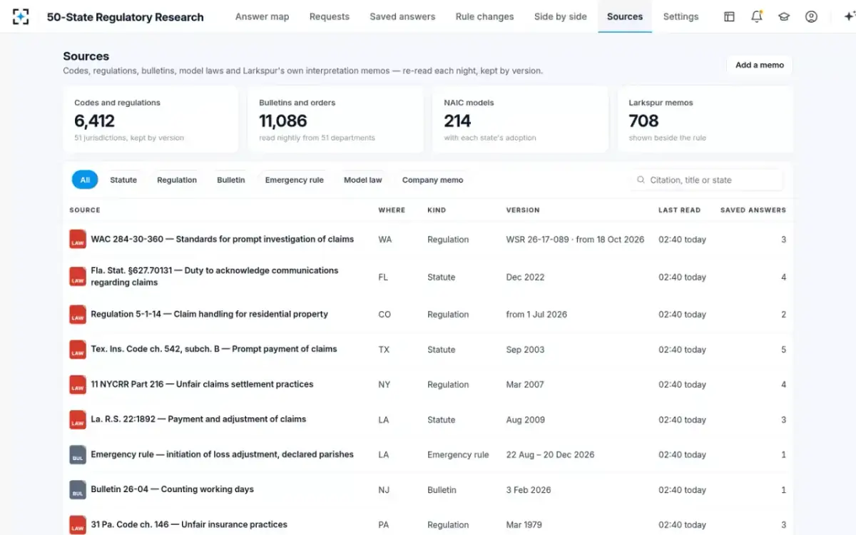Image resolution: width=856 pixels, height=535 pixels.
Task: Switch to the Side by side tab
Action: click(x=561, y=16)
